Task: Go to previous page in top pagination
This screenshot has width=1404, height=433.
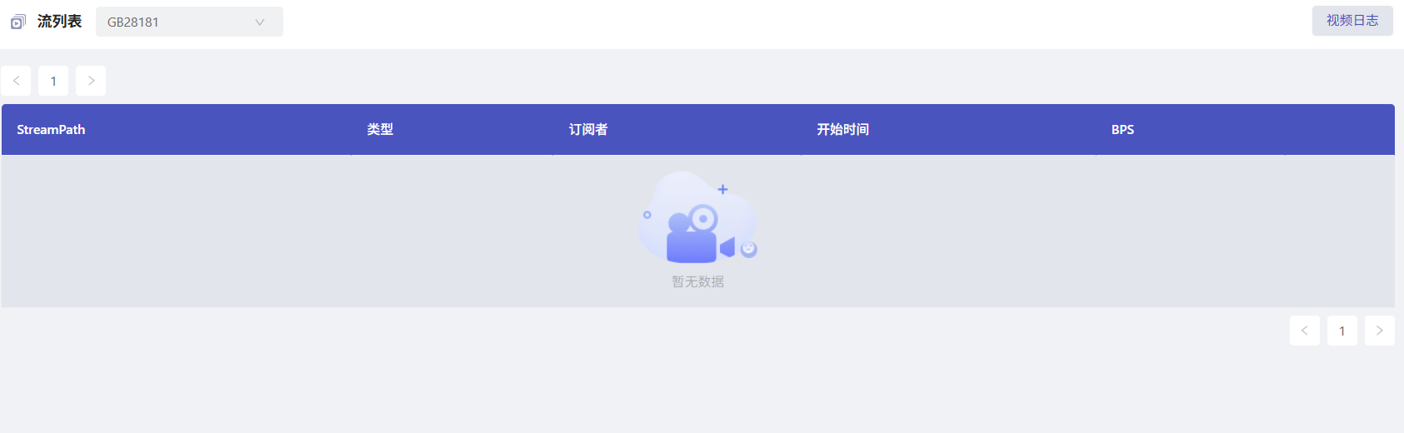Action: 16,81
